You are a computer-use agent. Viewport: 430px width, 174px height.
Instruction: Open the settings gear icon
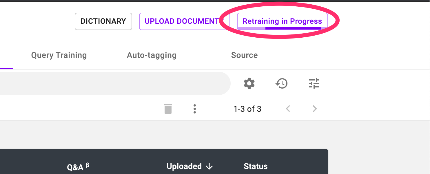(249, 84)
